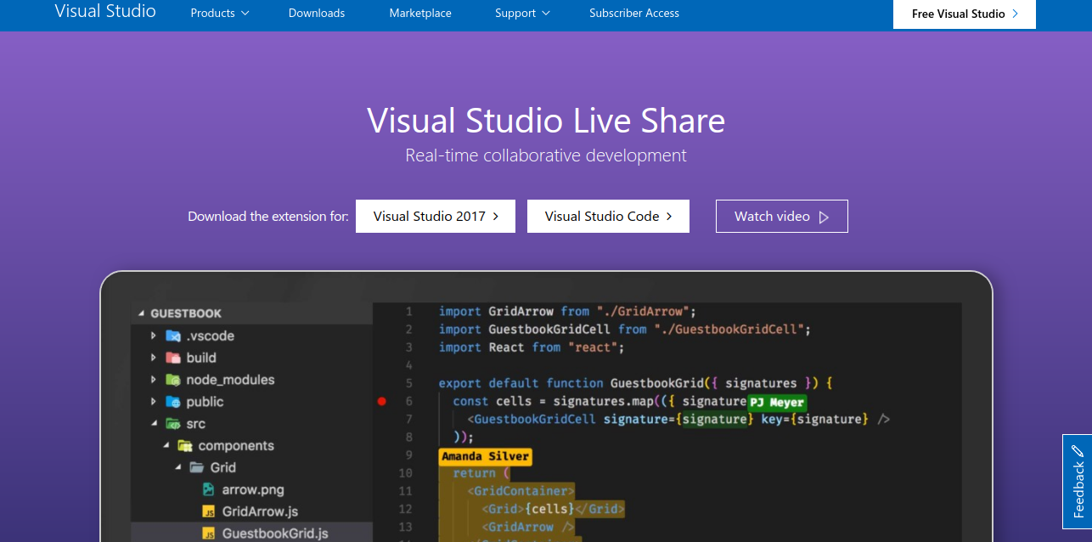
Task: Click the JS icon beside GridArrow.js
Action: click(x=208, y=511)
